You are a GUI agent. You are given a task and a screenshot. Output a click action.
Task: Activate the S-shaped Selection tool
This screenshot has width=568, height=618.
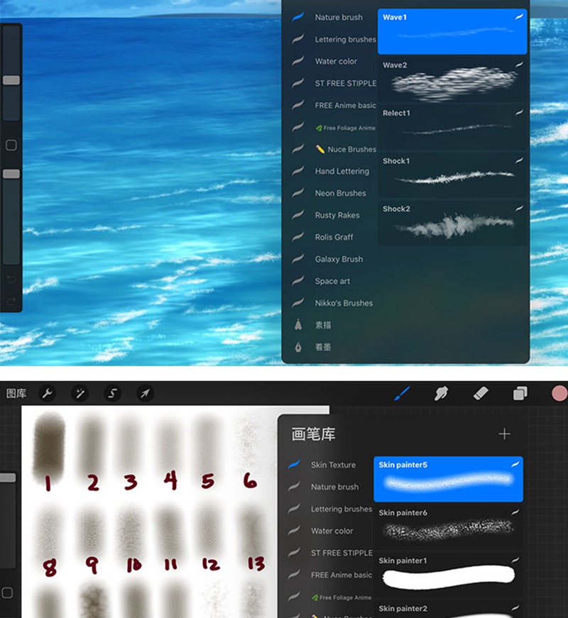click(x=112, y=393)
